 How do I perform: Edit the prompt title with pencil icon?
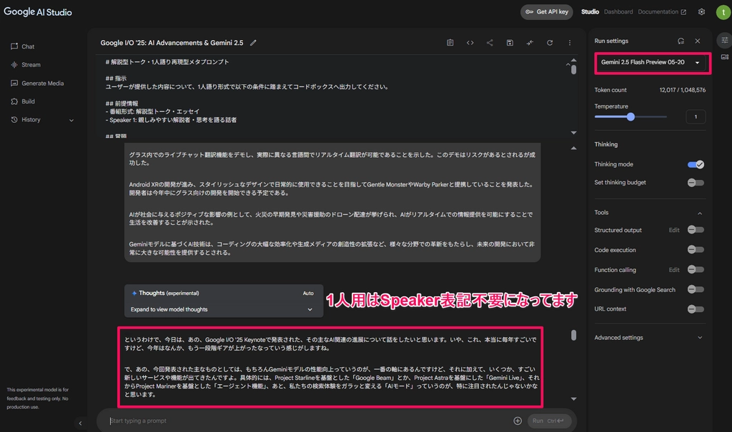coord(253,43)
